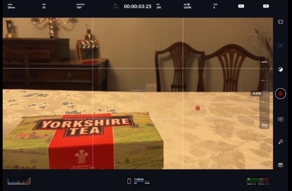Open the WB 3200K white balance
Image resolution: width=292 pixels, height=191 pixels.
pos(187,6)
